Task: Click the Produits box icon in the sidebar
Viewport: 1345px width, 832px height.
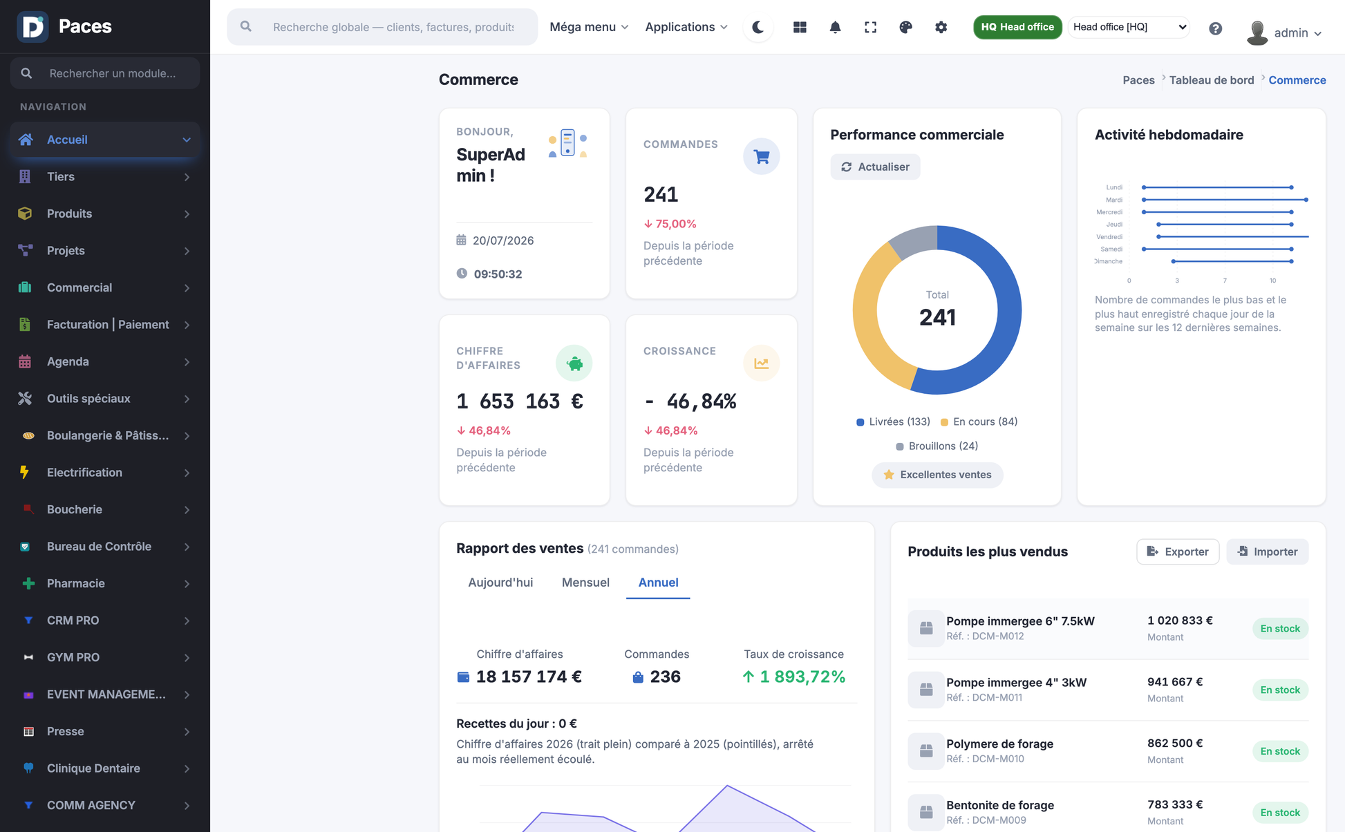Action: 25,214
